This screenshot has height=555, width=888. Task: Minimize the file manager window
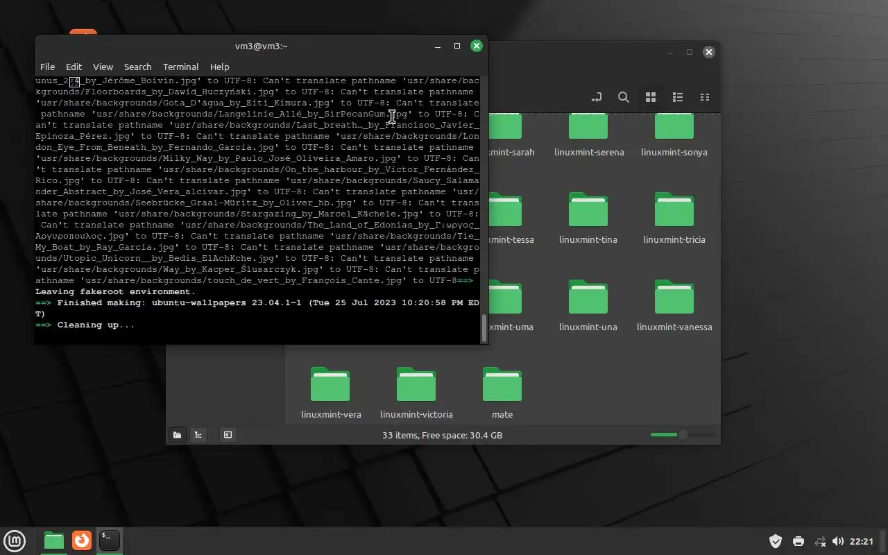(x=670, y=52)
